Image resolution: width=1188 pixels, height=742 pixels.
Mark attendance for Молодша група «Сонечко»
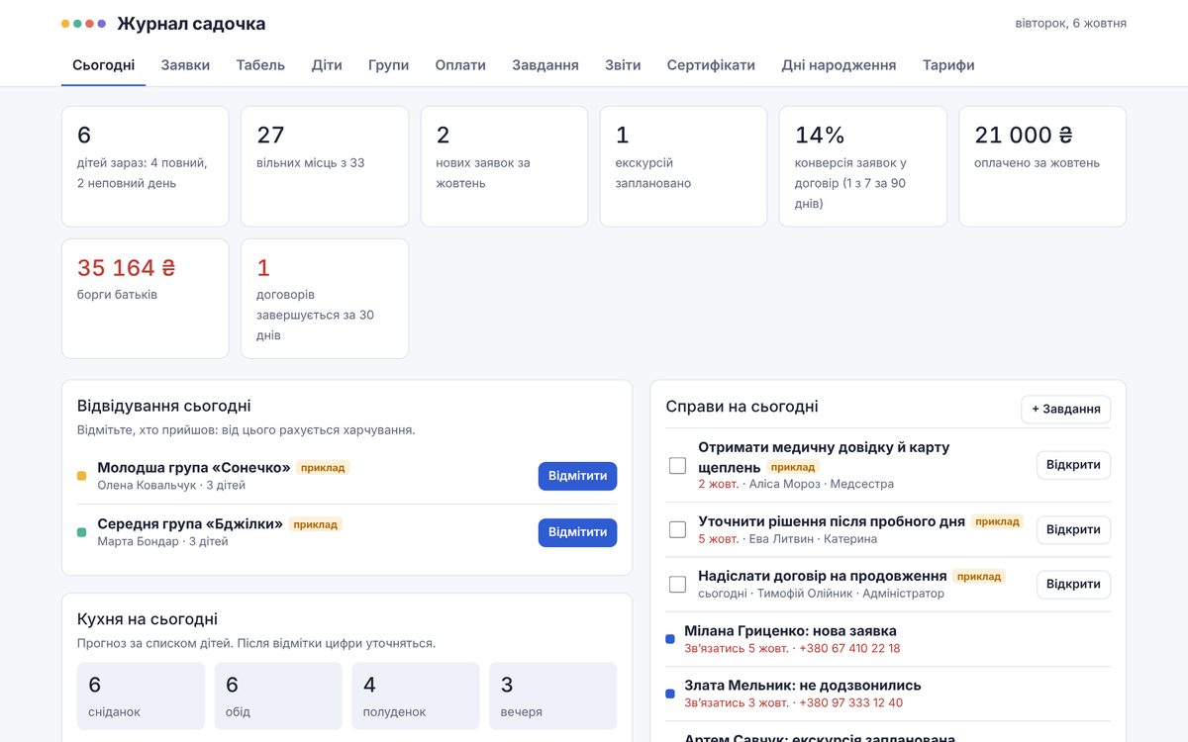point(577,476)
